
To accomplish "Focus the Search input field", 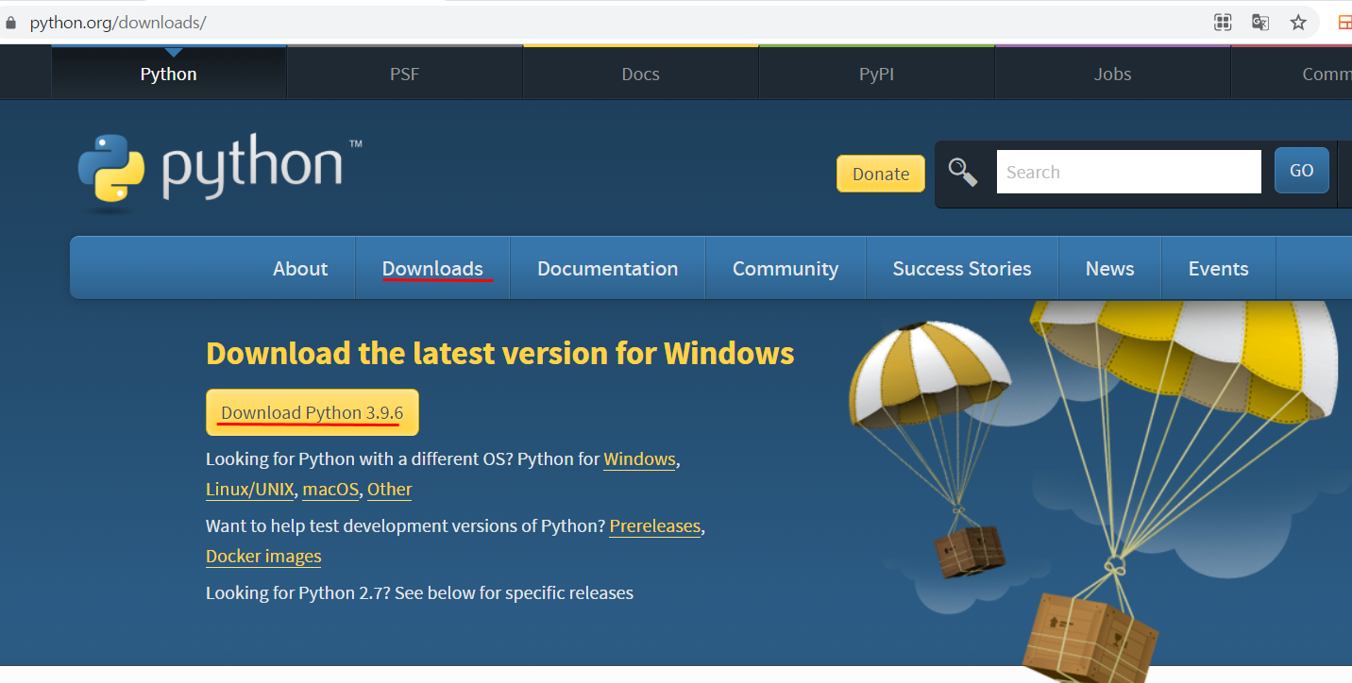I will (1129, 172).
